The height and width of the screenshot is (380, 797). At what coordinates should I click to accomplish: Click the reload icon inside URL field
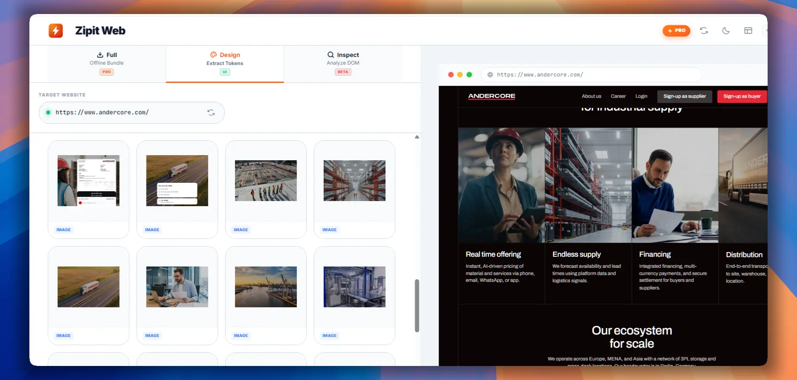(211, 113)
